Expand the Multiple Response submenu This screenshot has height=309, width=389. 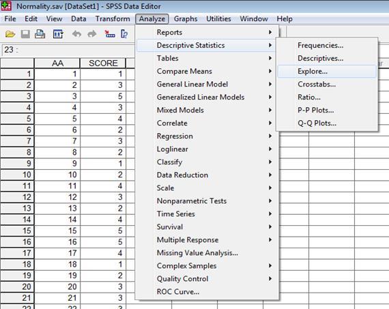(206, 240)
